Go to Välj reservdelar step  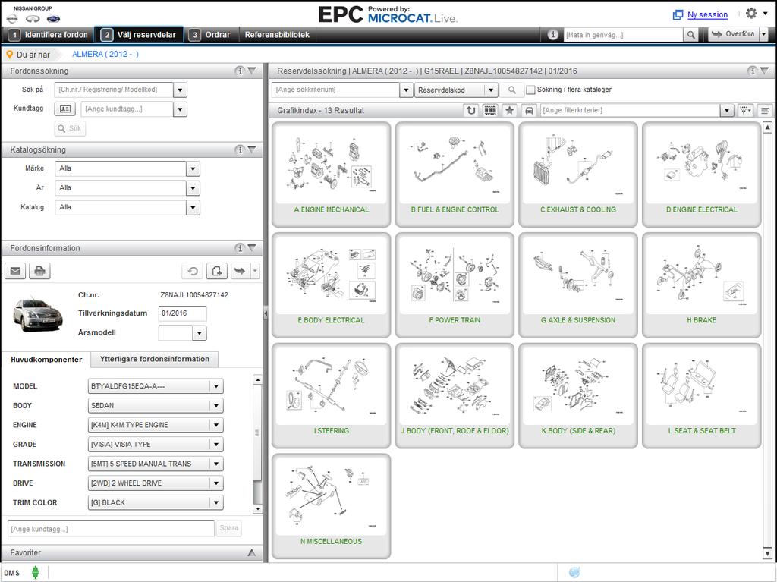coord(139,35)
